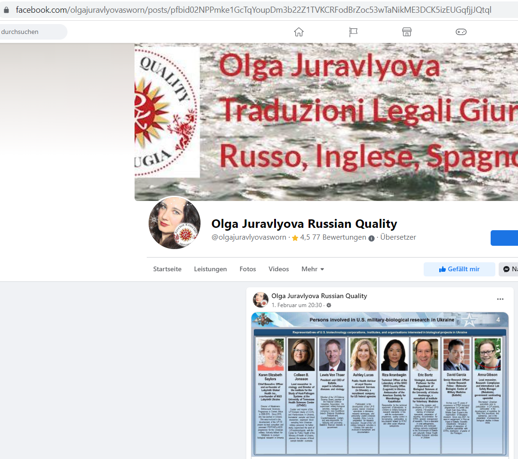
Task: Open Pages via the flag icon
Action: tap(353, 32)
